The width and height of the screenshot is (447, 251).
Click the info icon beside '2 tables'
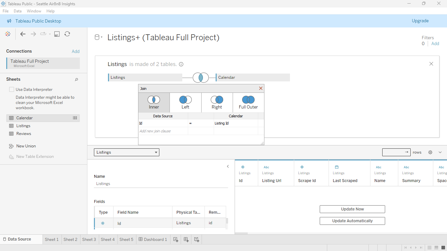181,64
